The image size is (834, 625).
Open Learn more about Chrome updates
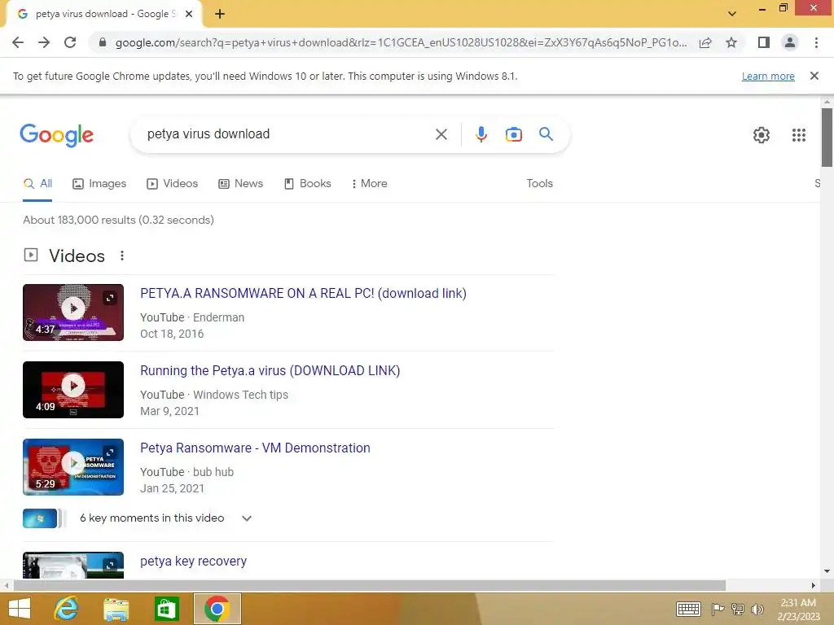click(x=768, y=76)
